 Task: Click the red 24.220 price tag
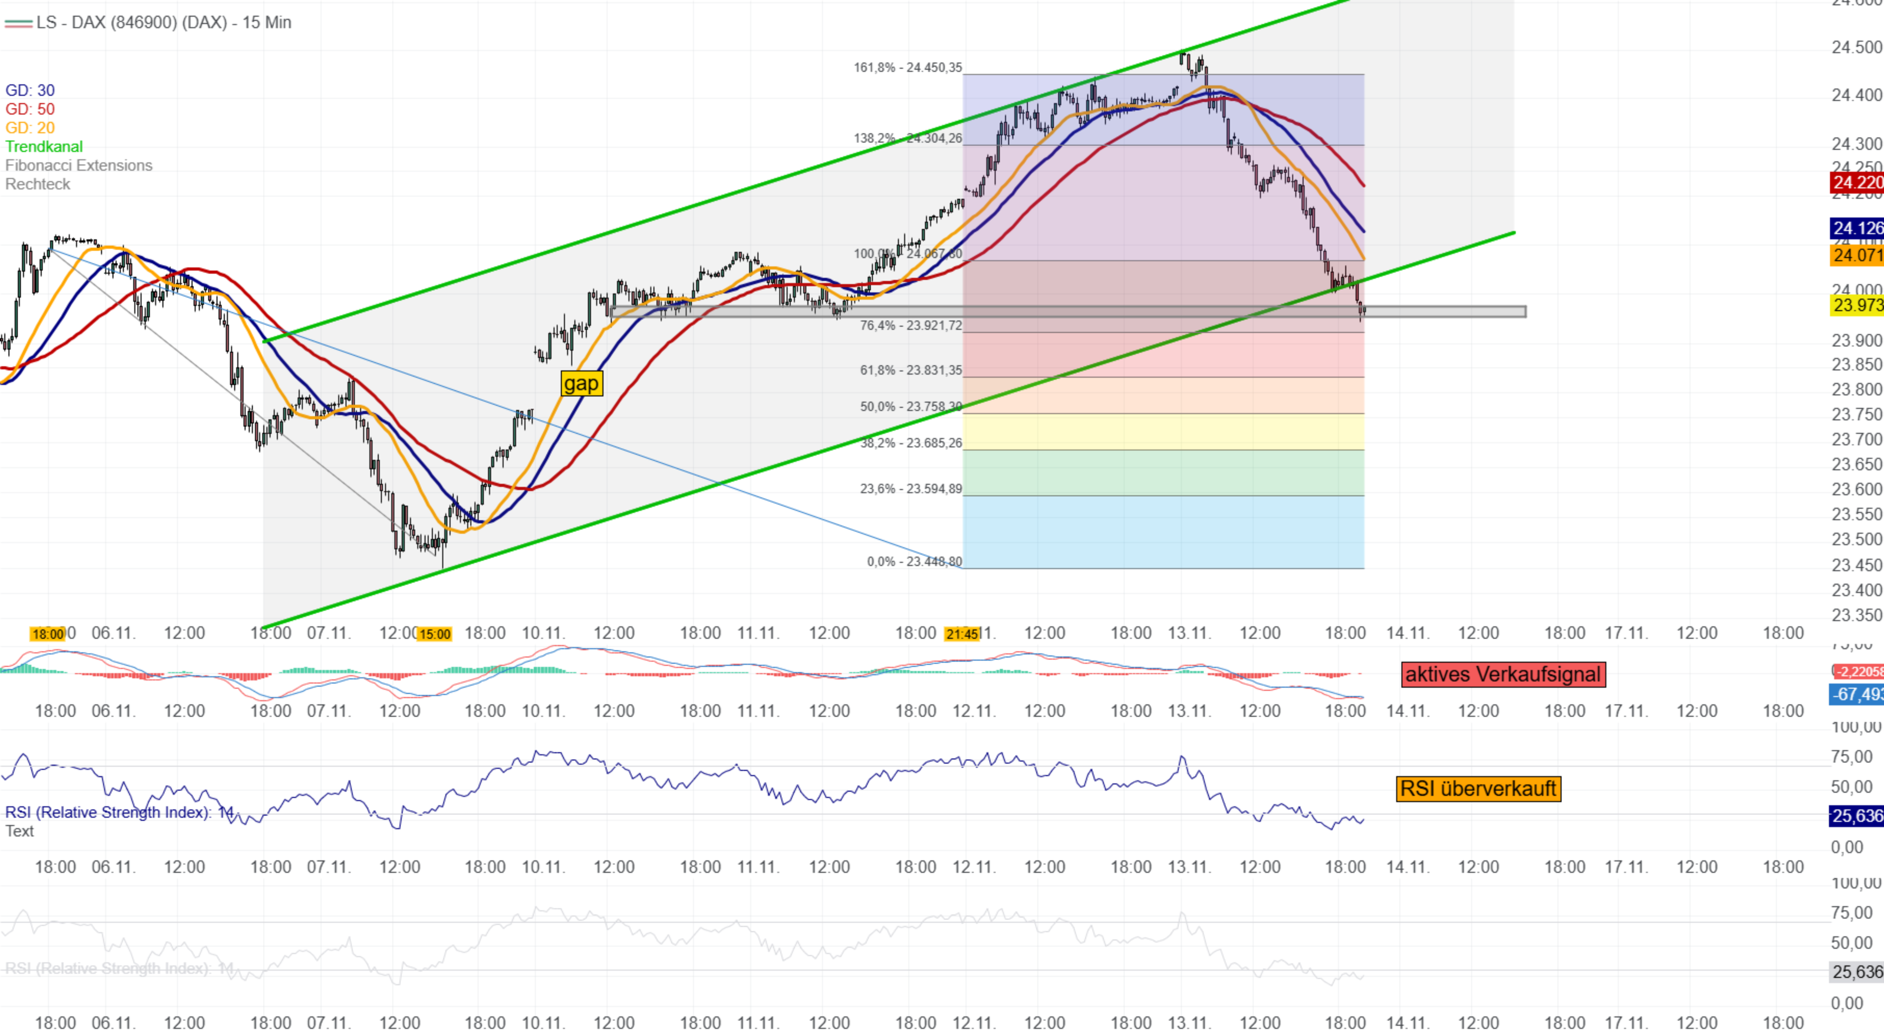click(1857, 182)
